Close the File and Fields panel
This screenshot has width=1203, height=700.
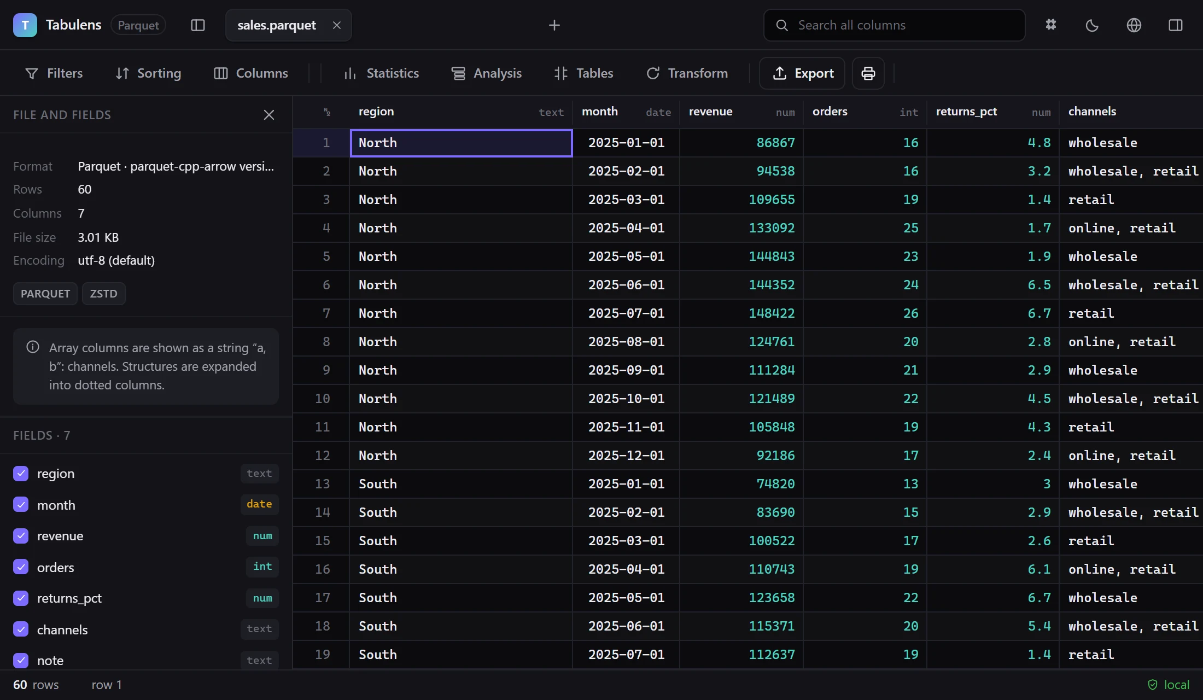269,115
